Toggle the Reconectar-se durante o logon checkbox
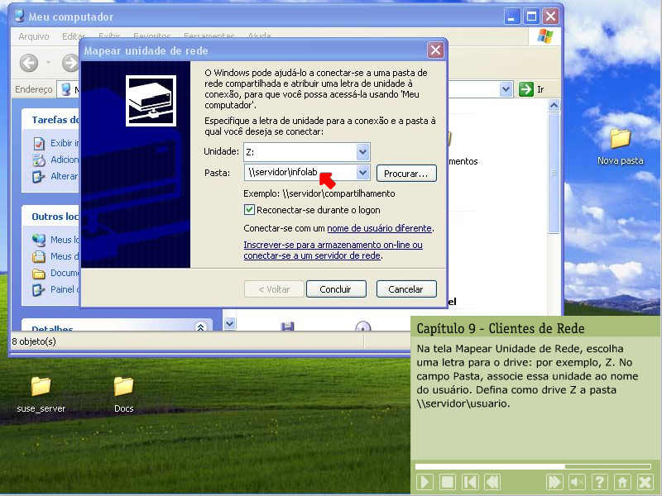This screenshot has width=662, height=496. tap(250, 210)
